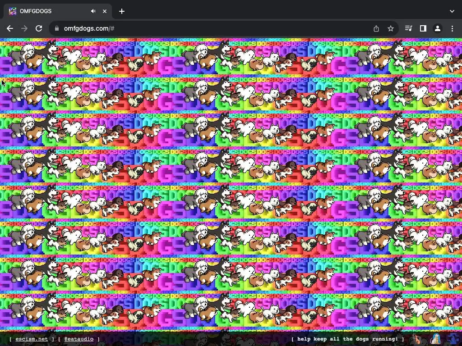
Task: Open the profile avatar menu
Action: click(438, 28)
